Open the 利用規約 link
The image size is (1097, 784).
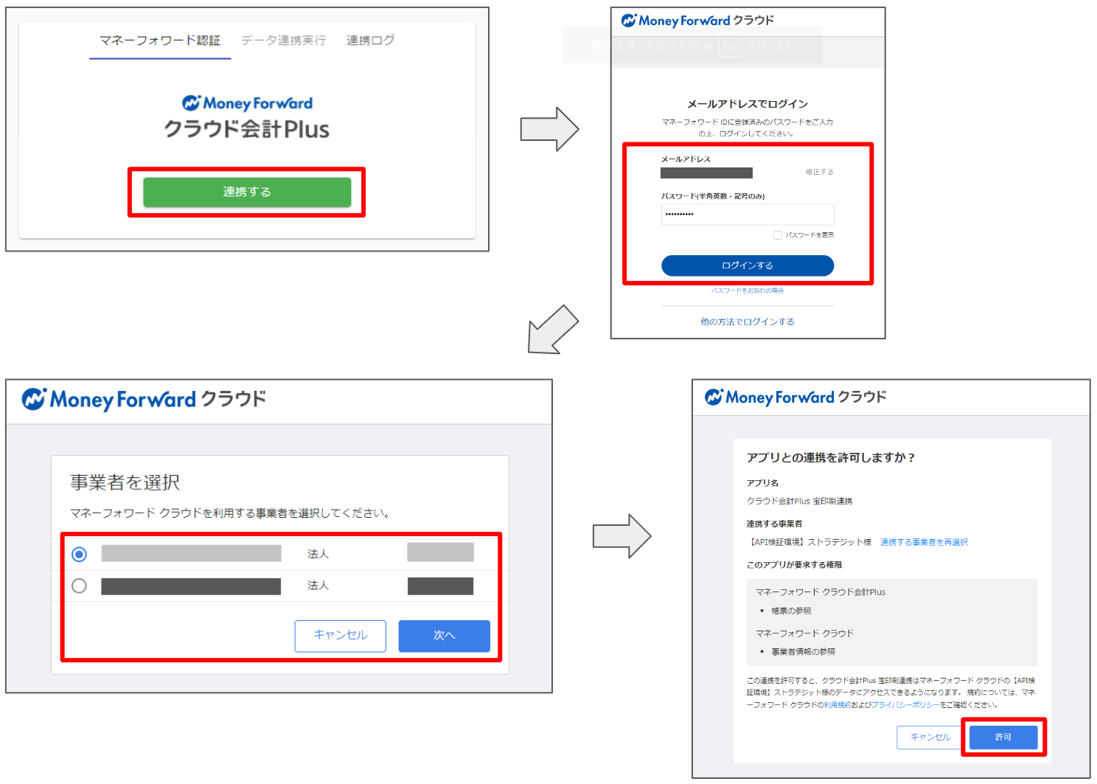click(x=837, y=705)
